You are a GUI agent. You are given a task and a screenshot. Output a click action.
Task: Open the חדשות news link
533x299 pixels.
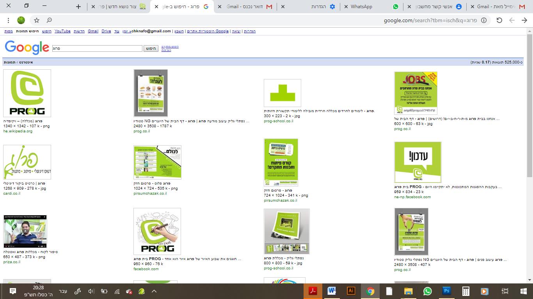79,31
